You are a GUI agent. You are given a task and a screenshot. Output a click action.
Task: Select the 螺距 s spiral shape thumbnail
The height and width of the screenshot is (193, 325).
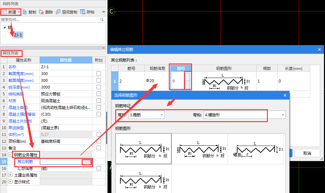coord(256,149)
